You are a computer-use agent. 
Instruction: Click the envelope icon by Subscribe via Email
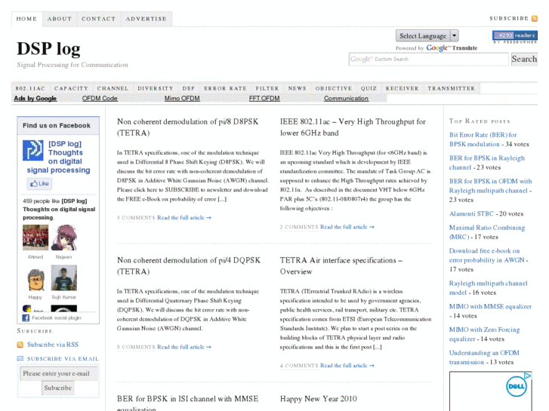coord(20,358)
